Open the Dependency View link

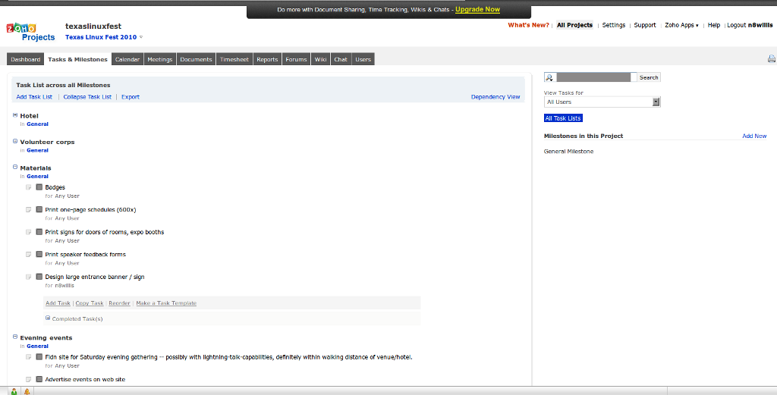(x=495, y=97)
